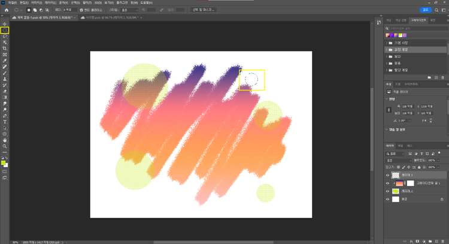Create new layer icon in Layers panel
Viewport: 449px width, 244px height.
pos(436,242)
